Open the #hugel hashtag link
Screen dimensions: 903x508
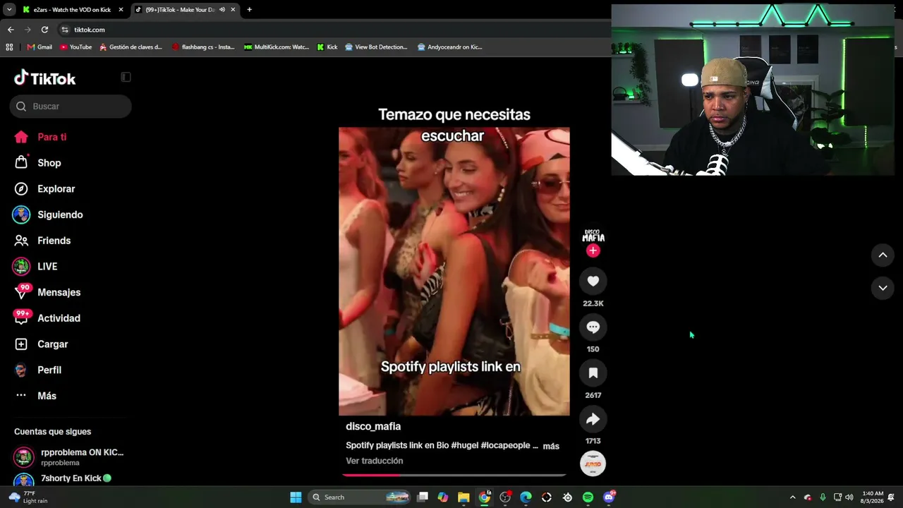pyautogui.click(x=465, y=445)
